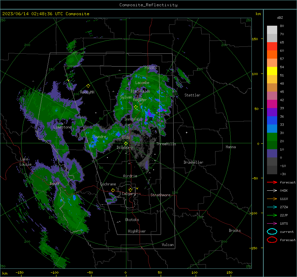Click the Blackfalds city label
This screenshot has height=277, width=297.
[140, 91]
